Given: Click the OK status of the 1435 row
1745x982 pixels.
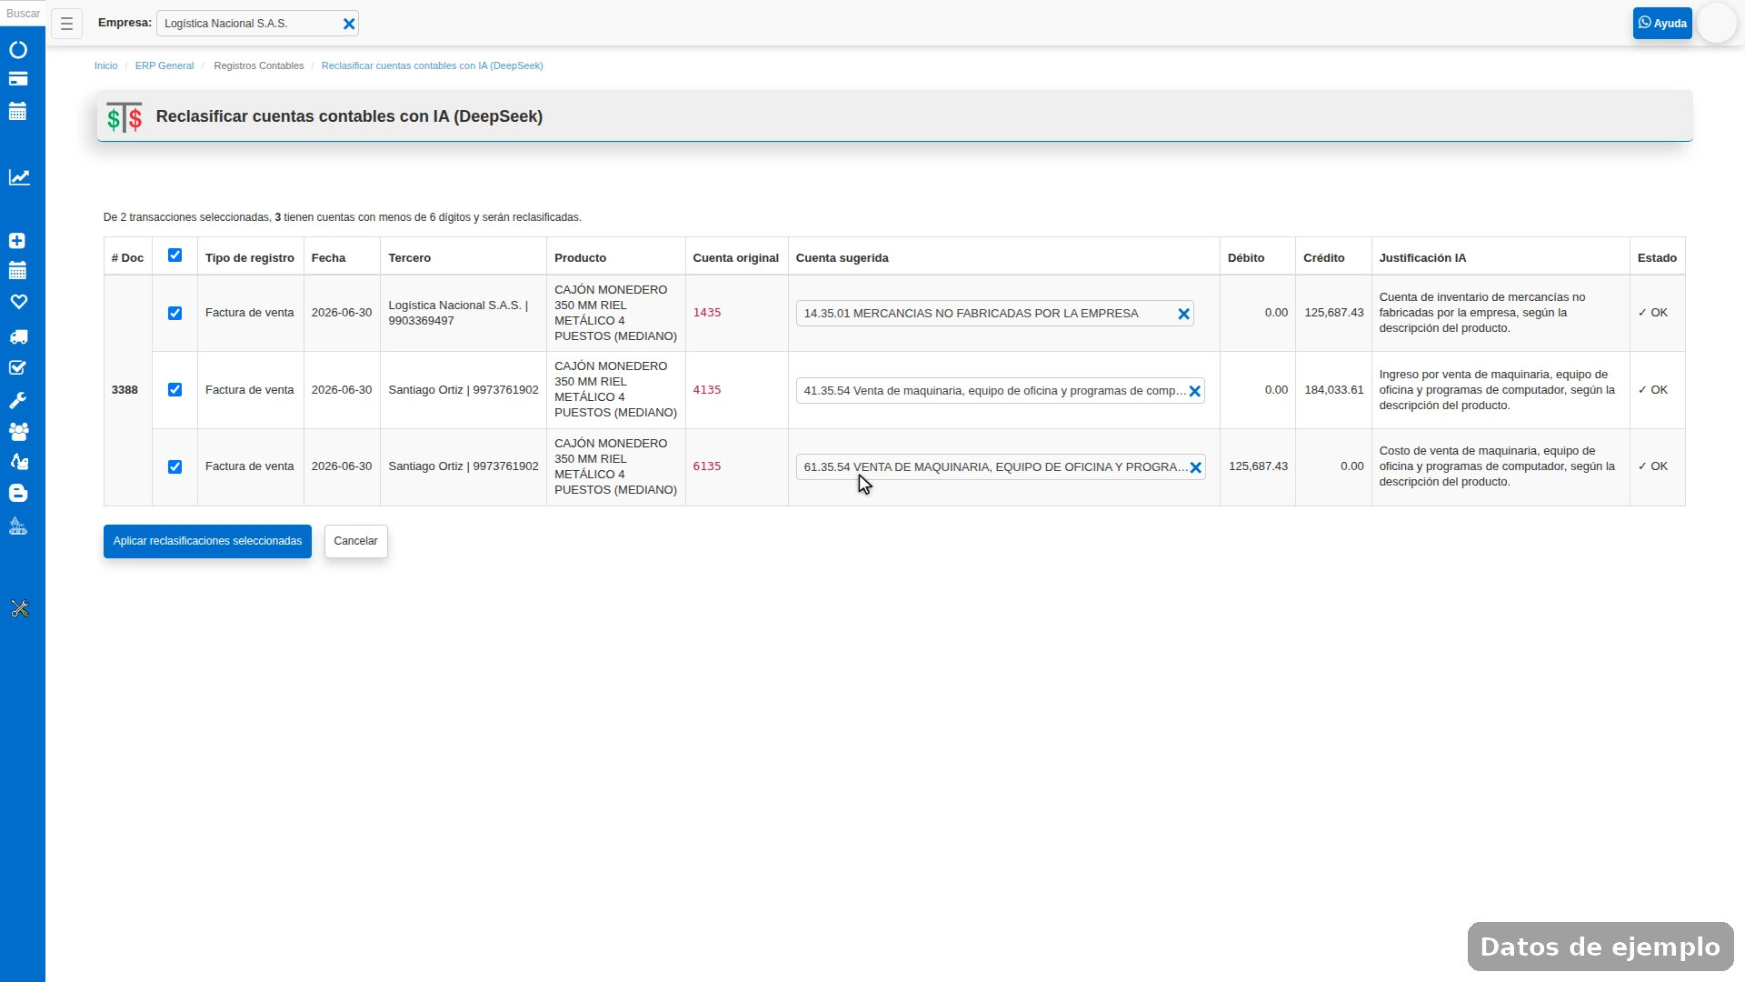Looking at the screenshot, I should point(1653,313).
